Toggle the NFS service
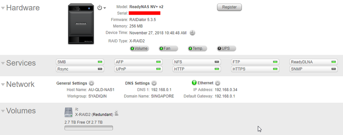Screen dimensions: 343x135 tap(197, 62)
